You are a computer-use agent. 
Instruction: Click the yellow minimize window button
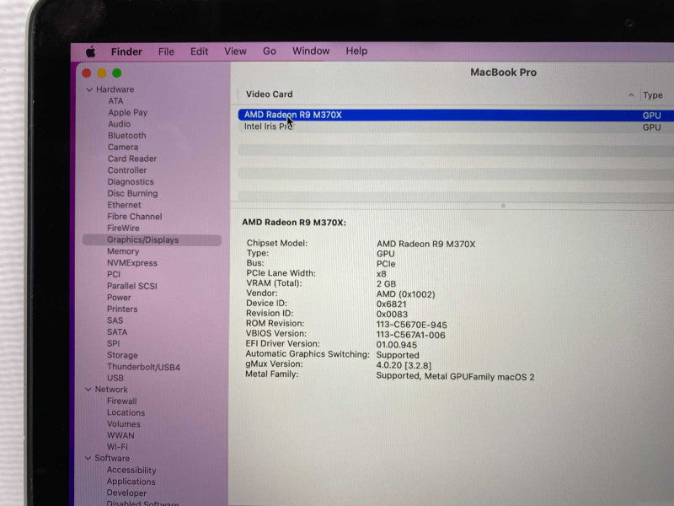click(x=101, y=73)
